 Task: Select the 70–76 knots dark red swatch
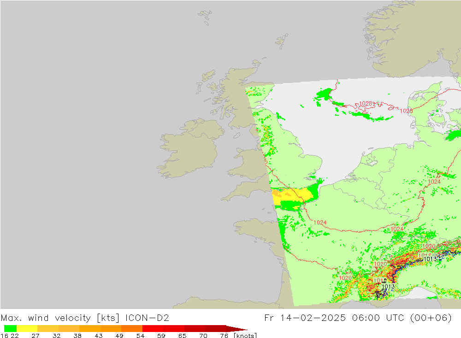coord(215,328)
